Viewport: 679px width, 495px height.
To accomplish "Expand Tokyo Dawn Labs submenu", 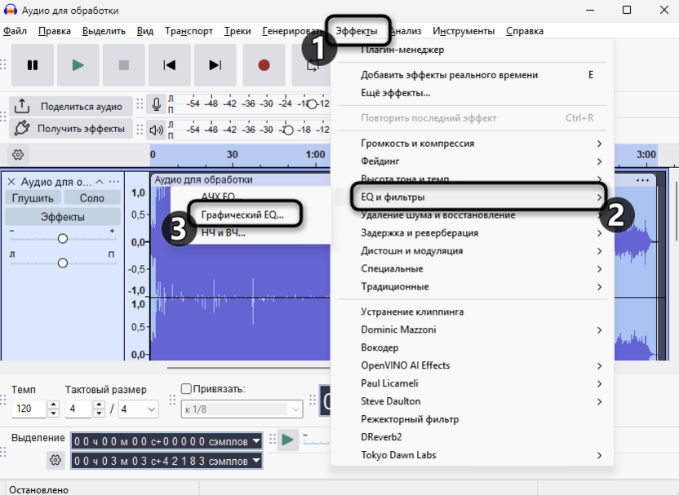I will (472, 455).
